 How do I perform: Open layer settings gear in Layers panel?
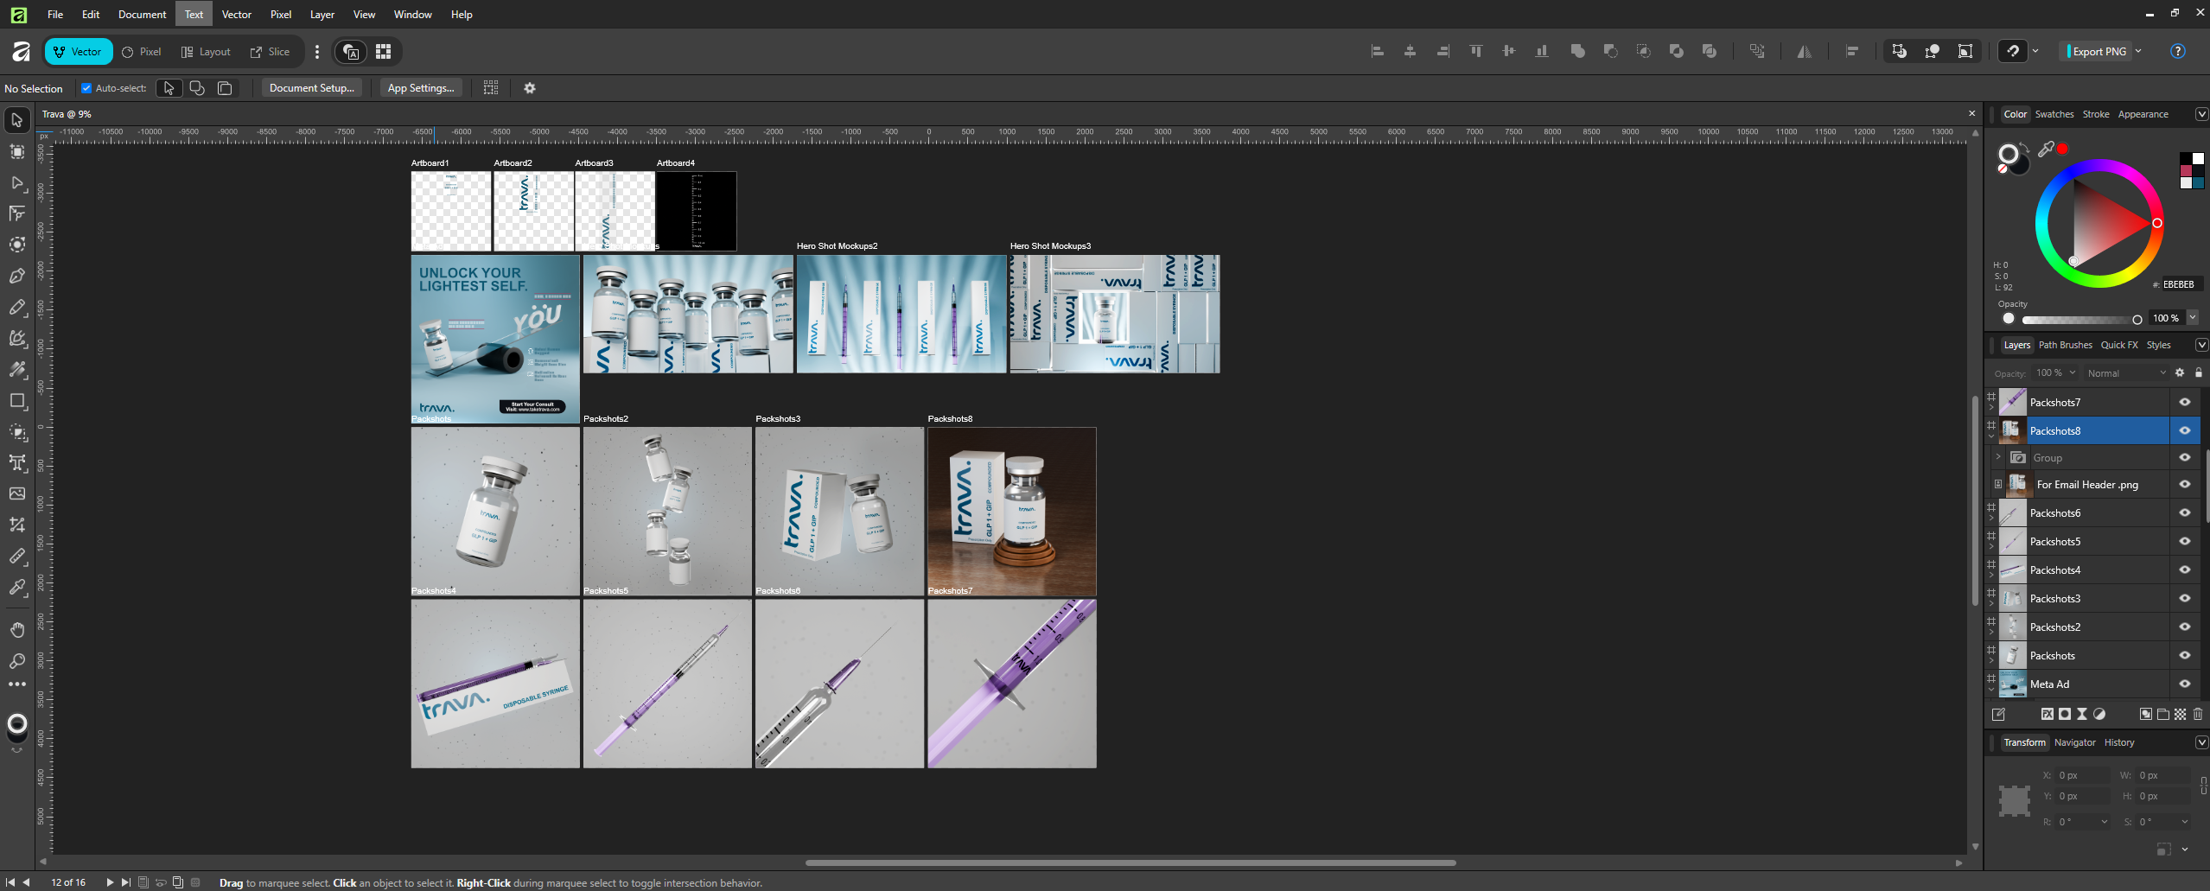[2180, 373]
